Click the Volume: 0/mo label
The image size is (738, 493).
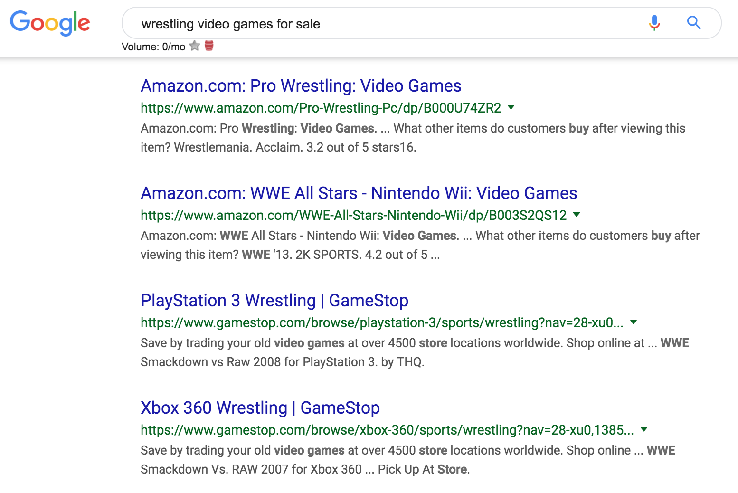click(153, 47)
